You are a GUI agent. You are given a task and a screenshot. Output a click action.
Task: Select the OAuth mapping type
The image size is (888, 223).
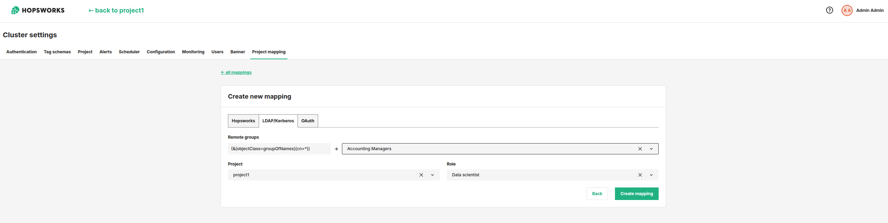tap(308, 121)
